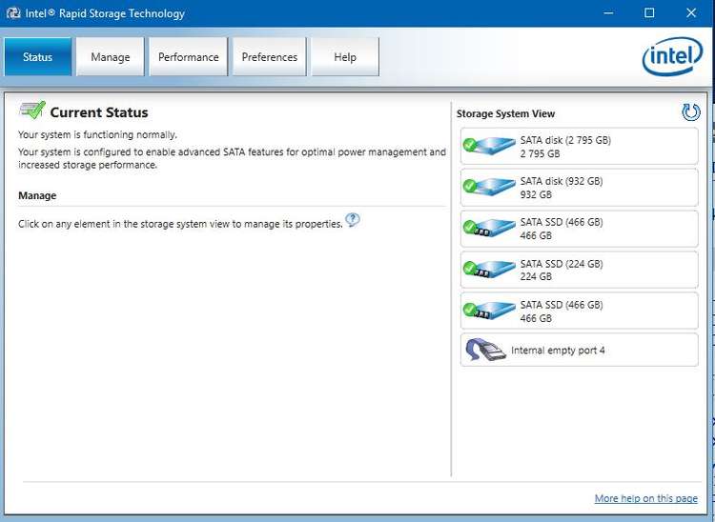
Task: Minimize the Intel Rapid Storage window
Action: tap(608, 12)
